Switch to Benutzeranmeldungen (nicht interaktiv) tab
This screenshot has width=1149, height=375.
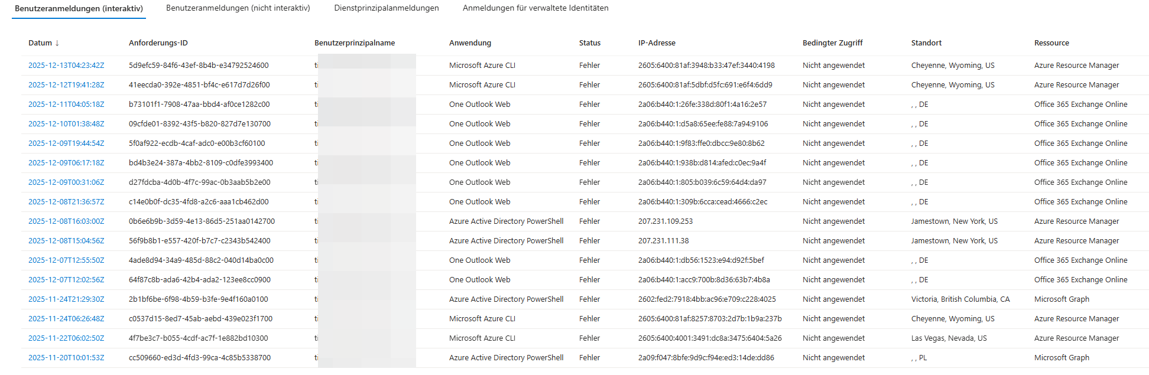238,8
